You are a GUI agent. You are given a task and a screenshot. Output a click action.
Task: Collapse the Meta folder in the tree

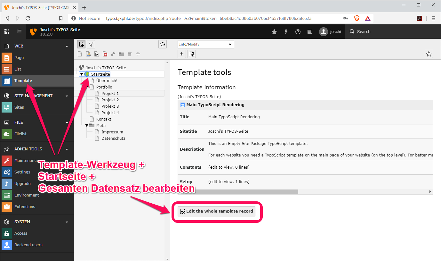[x=87, y=125]
